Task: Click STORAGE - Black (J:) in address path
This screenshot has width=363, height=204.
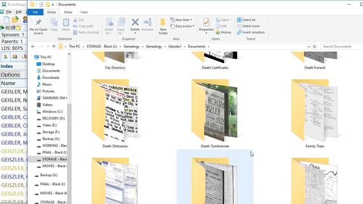Action: tap(102, 46)
